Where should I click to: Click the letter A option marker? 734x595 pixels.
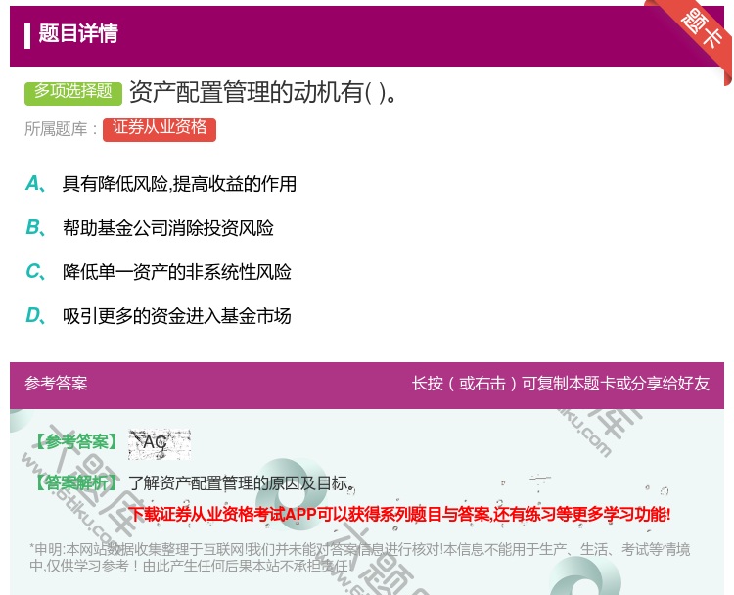[x=33, y=183]
